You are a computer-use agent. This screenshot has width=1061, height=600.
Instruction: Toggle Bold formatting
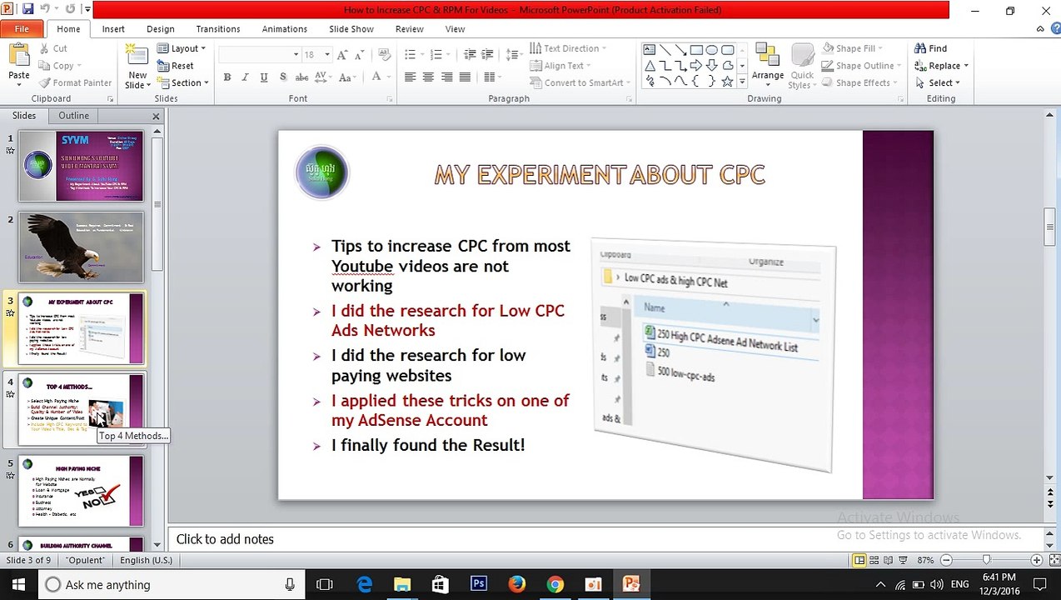(227, 77)
